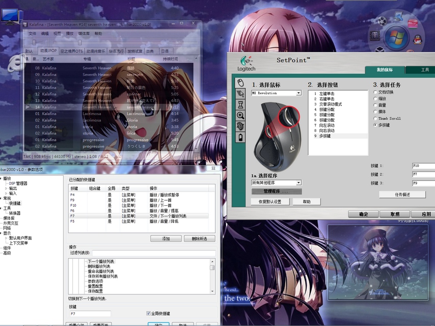Select 多按键 task radio button
435x326 pixels.
coord(375,125)
